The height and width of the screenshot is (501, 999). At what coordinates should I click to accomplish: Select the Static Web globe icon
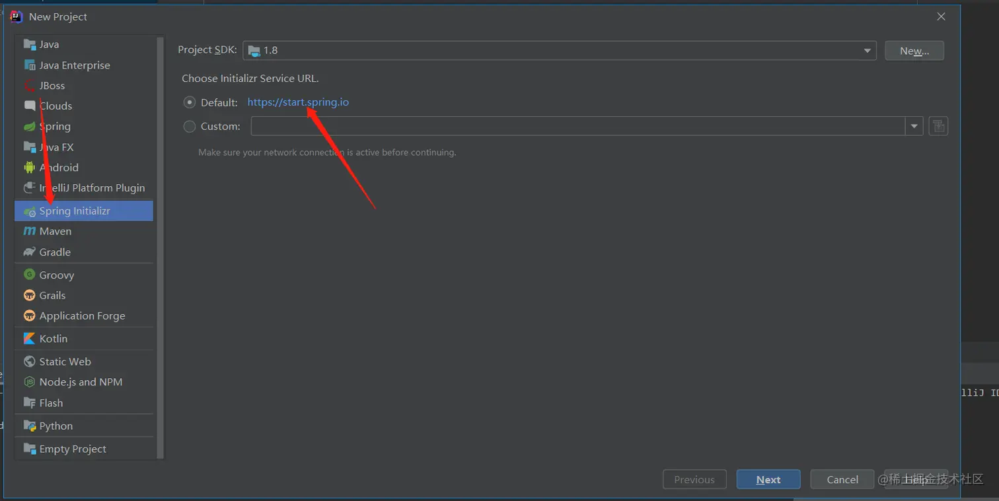pyautogui.click(x=30, y=362)
